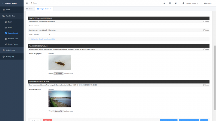Click the All Insect User Uploads header
Image resolution: width=216 pixels, height=121 pixels.
[x=119, y=46]
